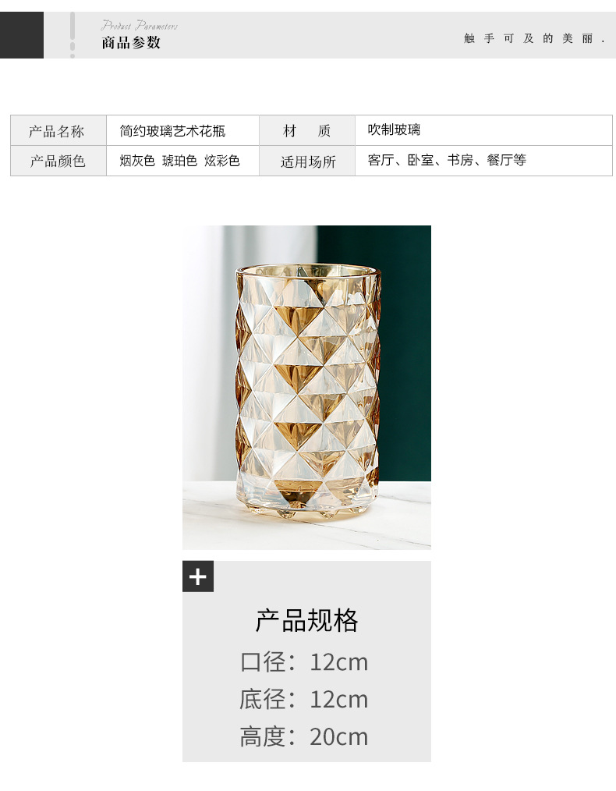Click the 高度：20cm line
The height and width of the screenshot is (791, 616).
(x=304, y=737)
